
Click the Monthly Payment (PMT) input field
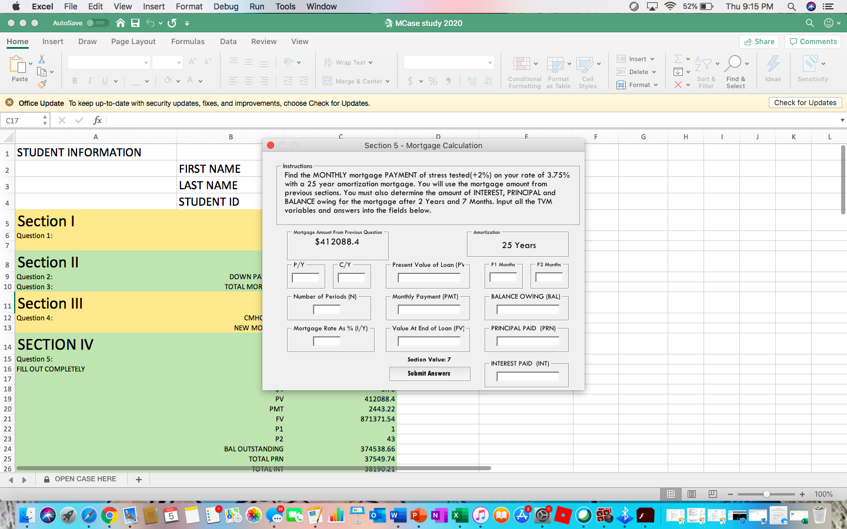(429, 309)
